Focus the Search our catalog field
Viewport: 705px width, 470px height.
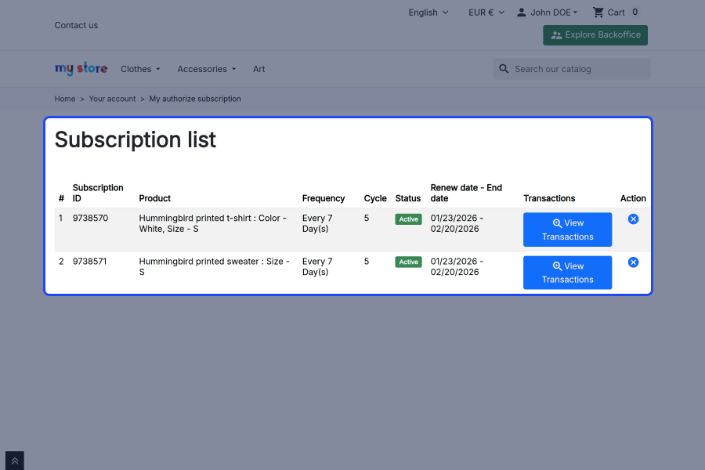click(x=572, y=69)
